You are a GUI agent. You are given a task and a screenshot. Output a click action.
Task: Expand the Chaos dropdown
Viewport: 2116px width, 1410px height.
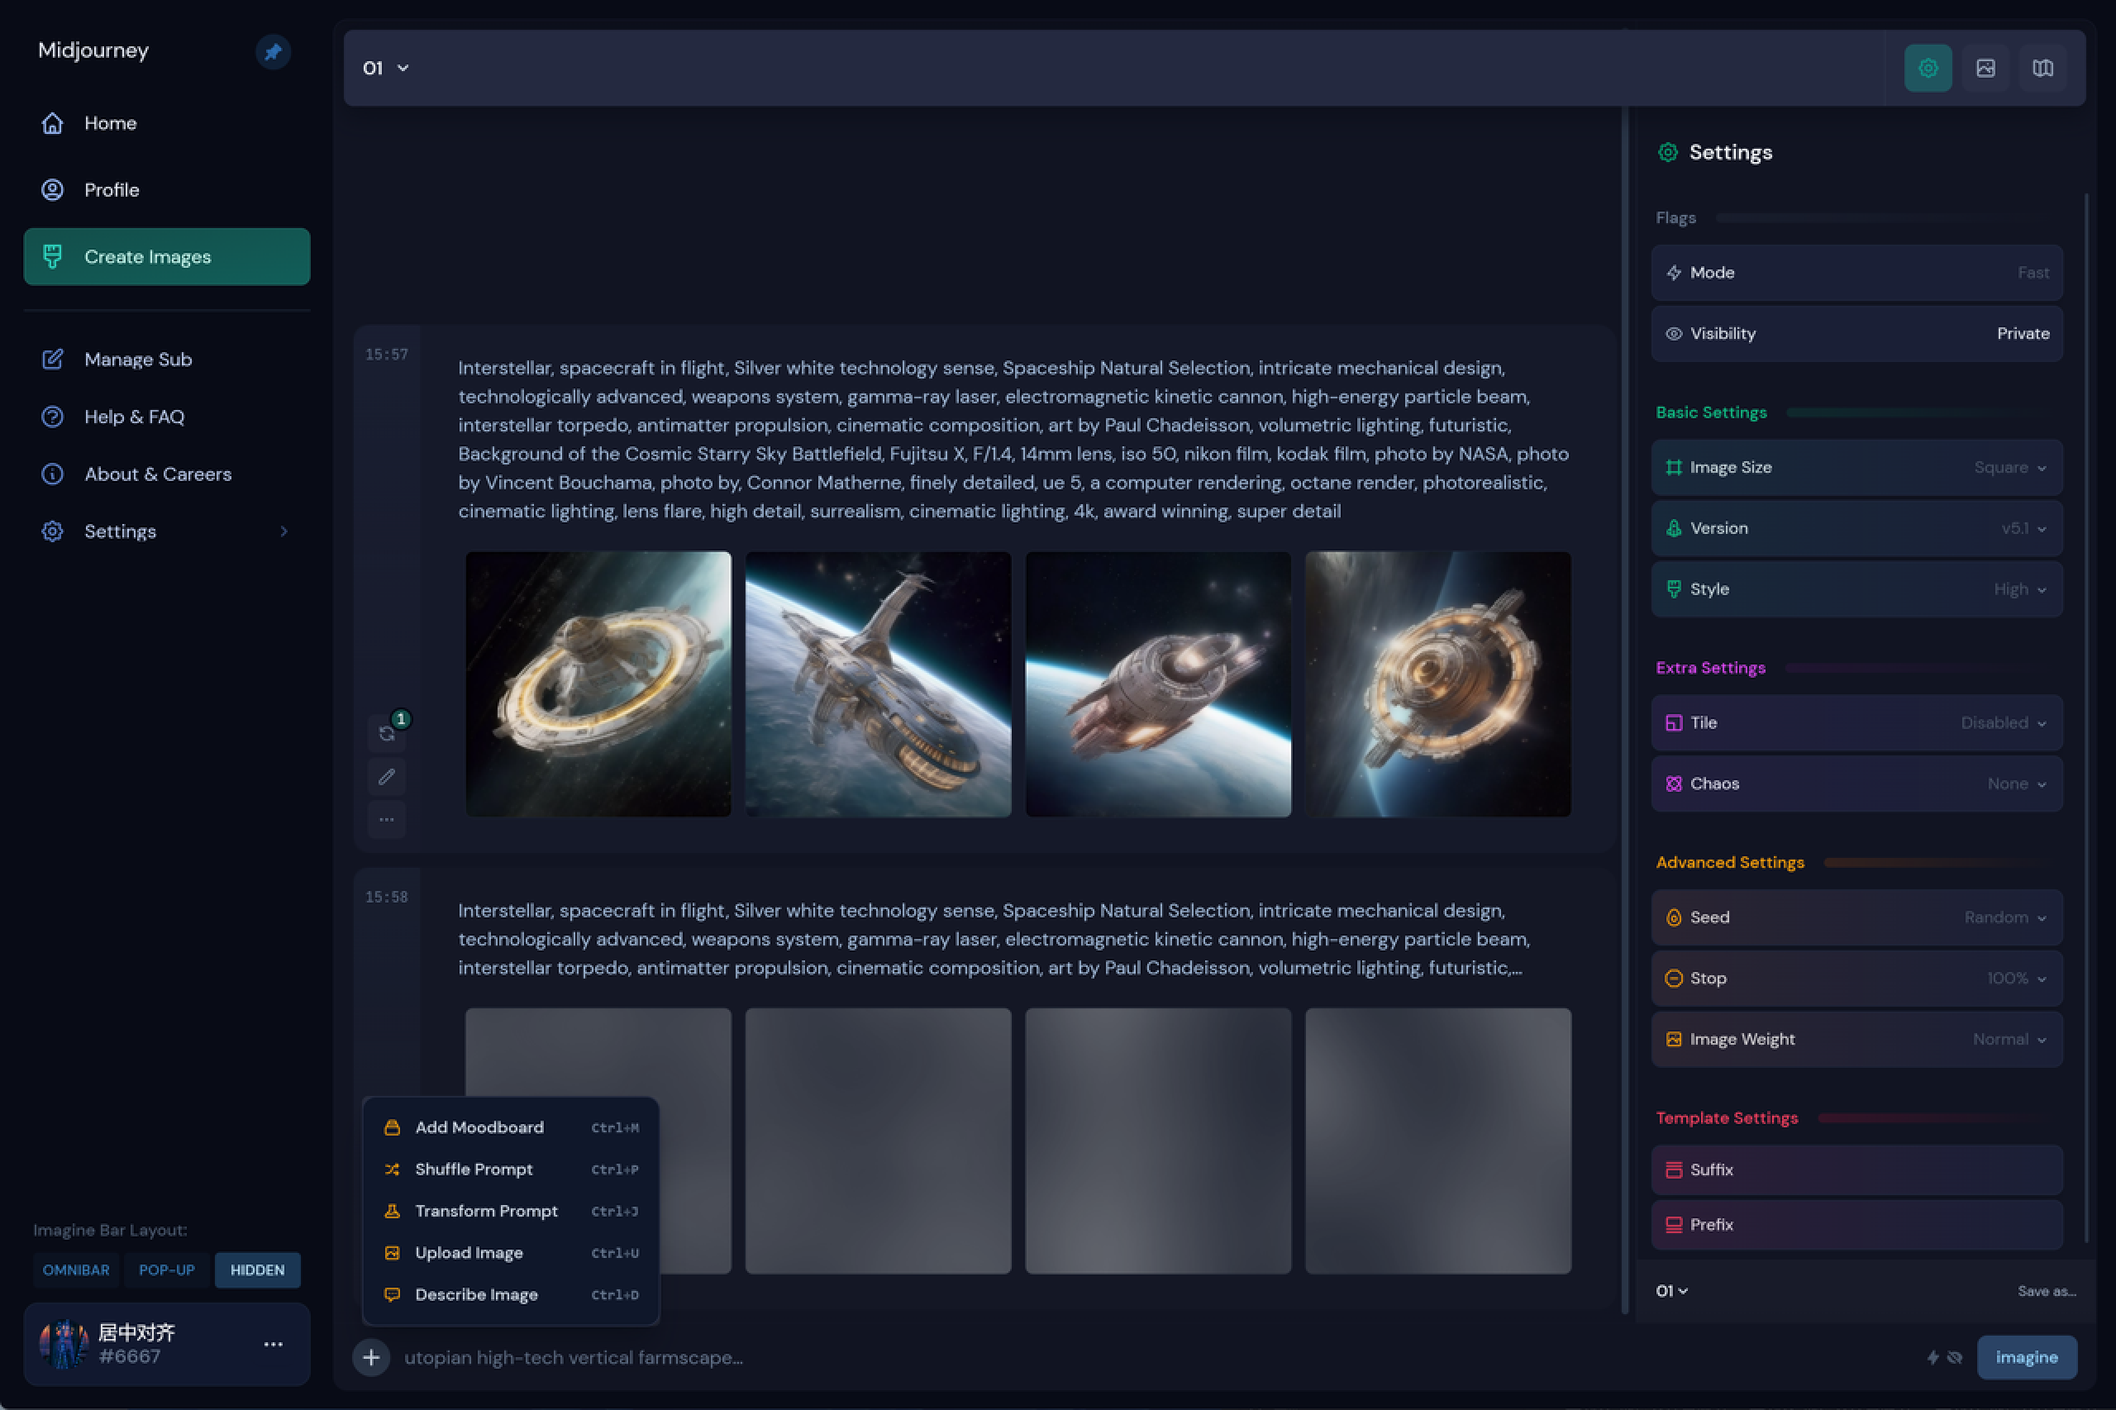(x=1856, y=784)
